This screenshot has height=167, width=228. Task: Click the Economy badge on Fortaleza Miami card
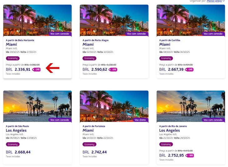pos(89,144)
